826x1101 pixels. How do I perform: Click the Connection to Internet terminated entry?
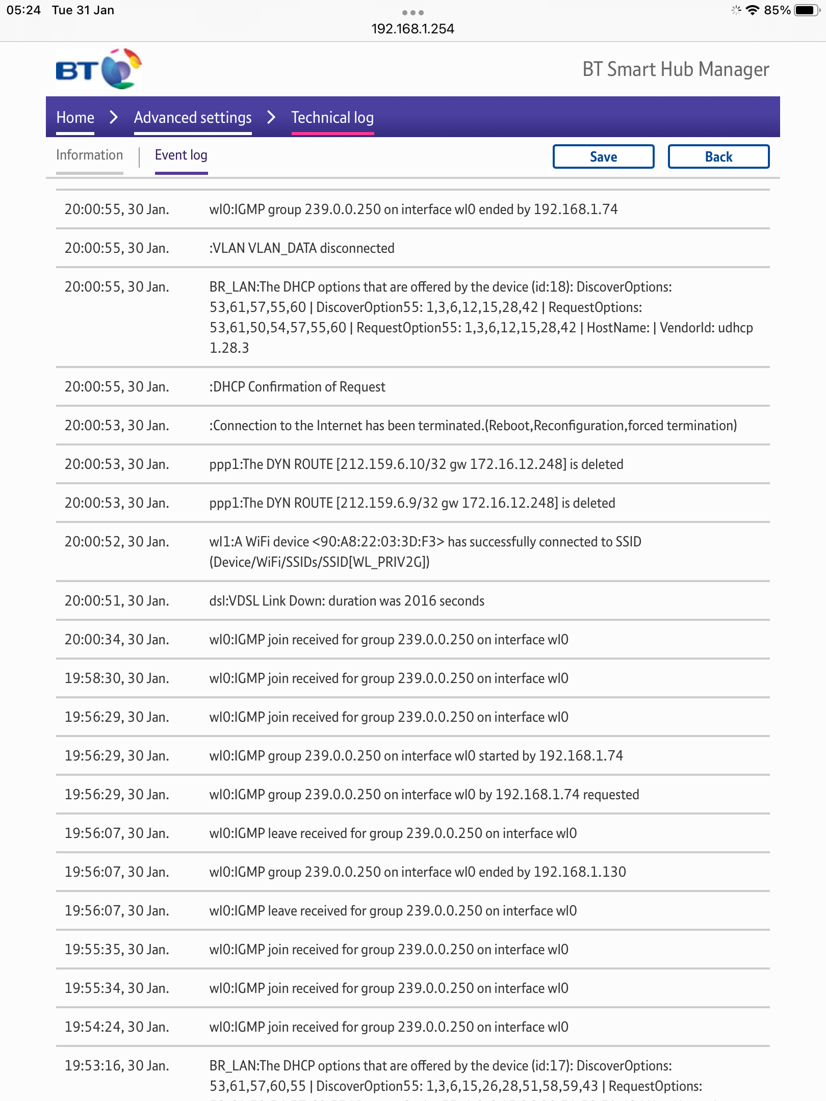click(473, 426)
